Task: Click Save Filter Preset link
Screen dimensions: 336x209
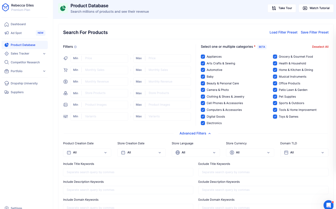Action: click(x=315, y=32)
